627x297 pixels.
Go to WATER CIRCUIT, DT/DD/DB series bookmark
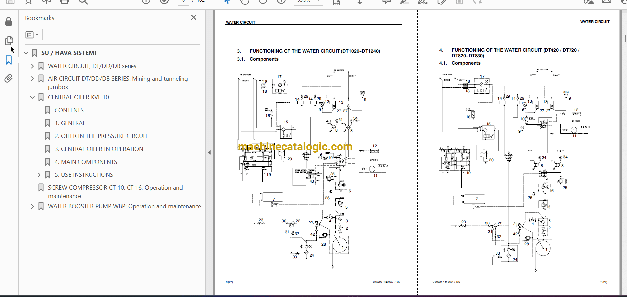pyautogui.click(x=92, y=66)
